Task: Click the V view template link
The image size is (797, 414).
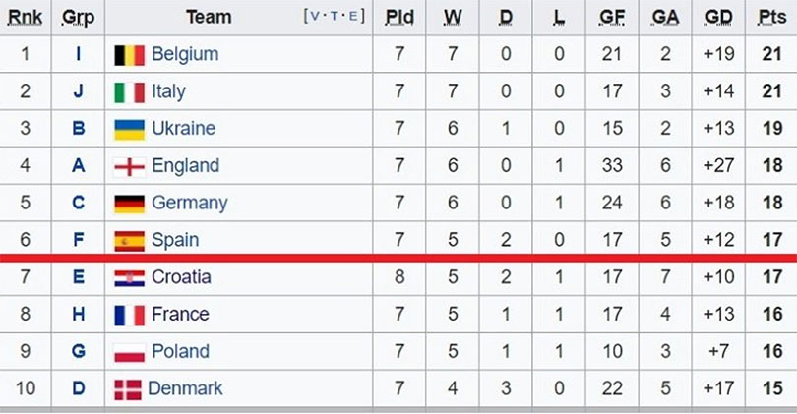Action: pos(314,16)
